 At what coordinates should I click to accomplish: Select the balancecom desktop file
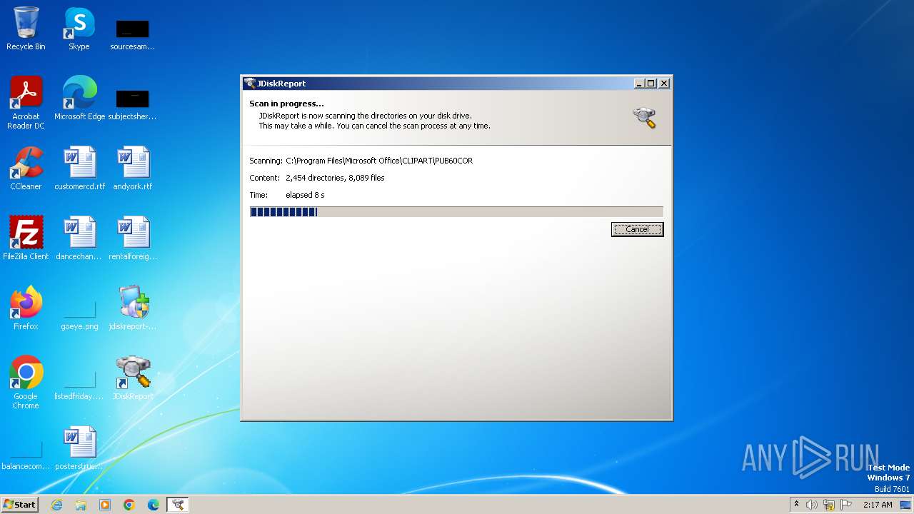click(x=26, y=454)
